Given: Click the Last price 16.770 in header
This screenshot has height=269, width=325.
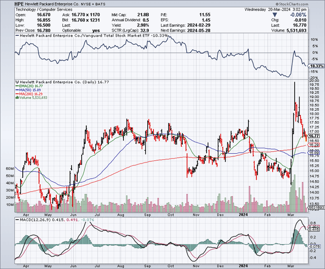Looking at the screenshot, I should (x=300, y=25).
